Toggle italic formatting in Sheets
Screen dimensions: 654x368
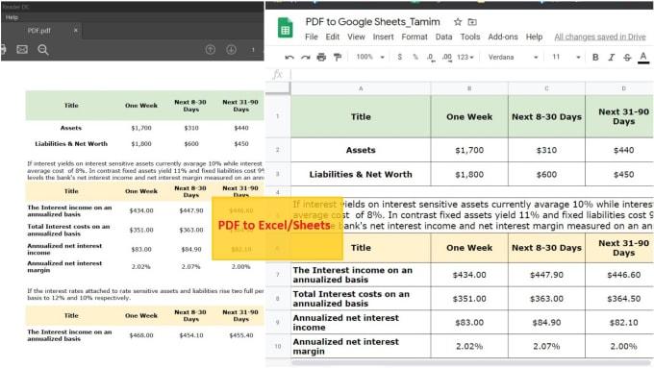pos(612,57)
